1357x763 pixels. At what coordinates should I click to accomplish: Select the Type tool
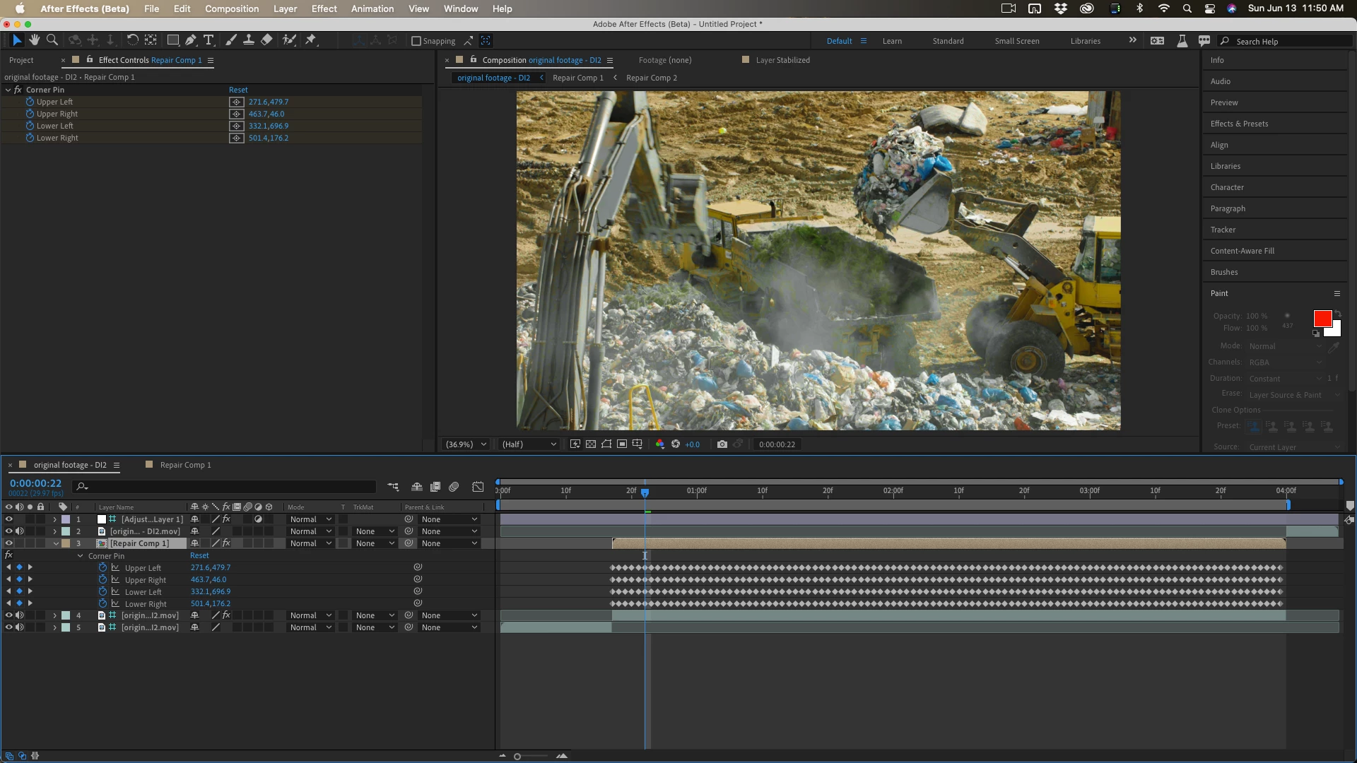click(208, 40)
